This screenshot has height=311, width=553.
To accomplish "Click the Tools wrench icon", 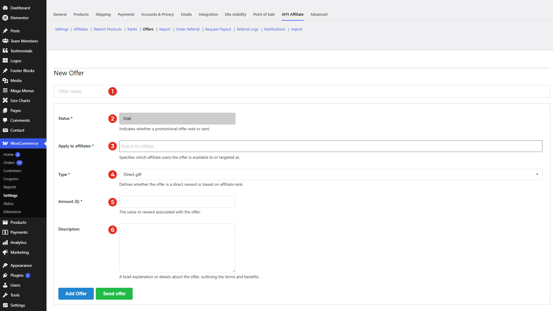I will click(x=5, y=295).
